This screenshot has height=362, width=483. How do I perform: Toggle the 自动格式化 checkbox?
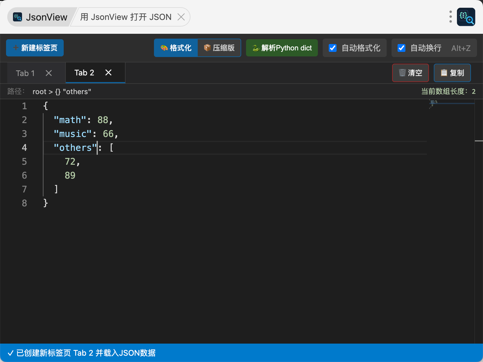(x=333, y=48)
